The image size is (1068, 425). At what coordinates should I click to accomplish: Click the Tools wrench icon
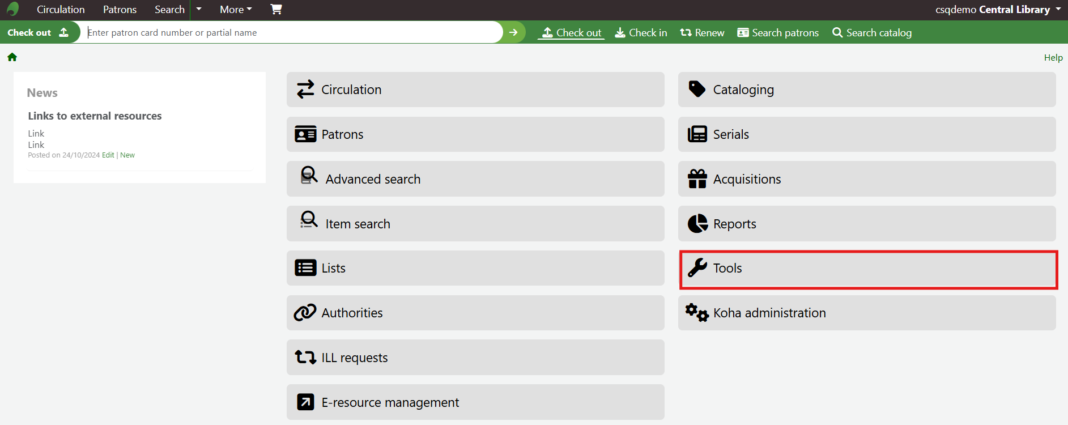coord(697,267)
